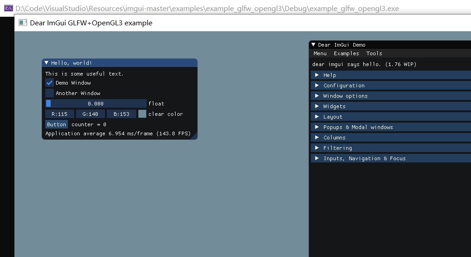Expand the Help section
471x257 pixels.
tap(391, 75)
